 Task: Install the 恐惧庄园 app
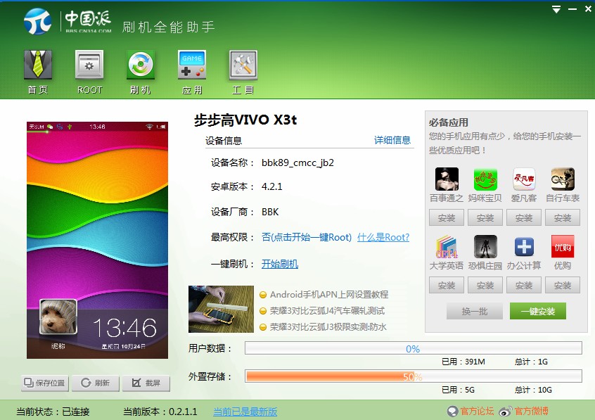click(x=485, y=285)
